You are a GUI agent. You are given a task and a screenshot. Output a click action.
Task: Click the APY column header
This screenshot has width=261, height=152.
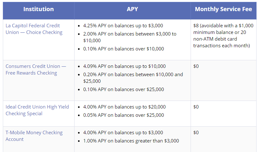pos(132,9)
